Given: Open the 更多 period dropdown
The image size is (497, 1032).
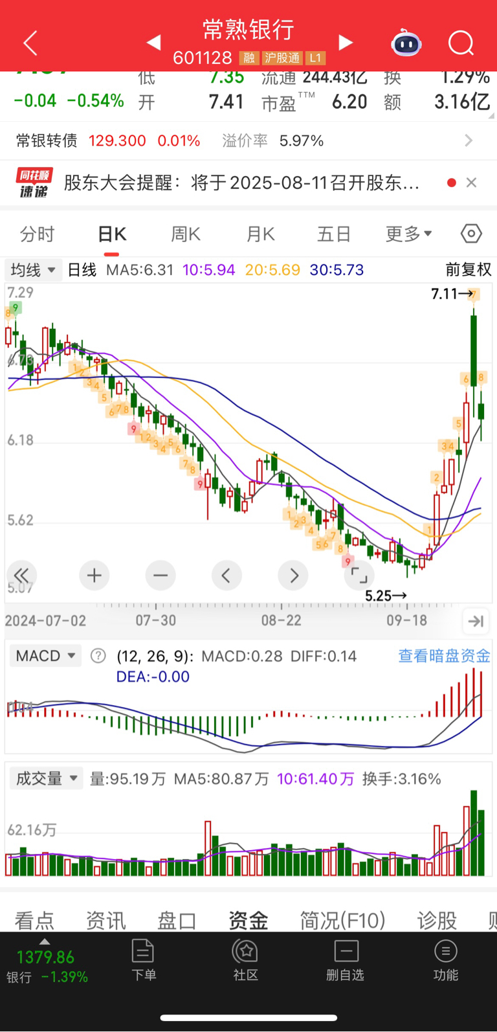Looking at the screenshot, I should 409,234.
